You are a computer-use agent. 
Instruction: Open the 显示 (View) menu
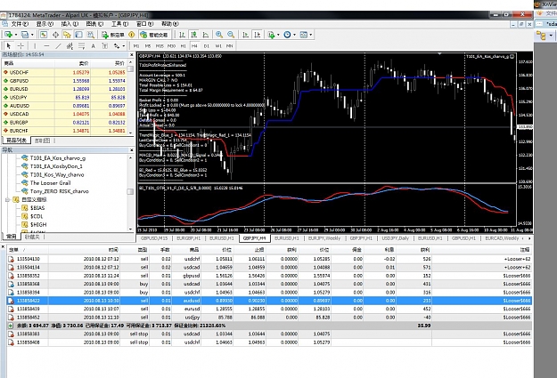click(45, 24)
